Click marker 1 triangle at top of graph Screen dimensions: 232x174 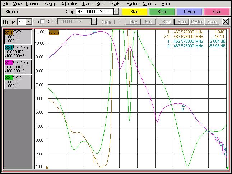94,32
